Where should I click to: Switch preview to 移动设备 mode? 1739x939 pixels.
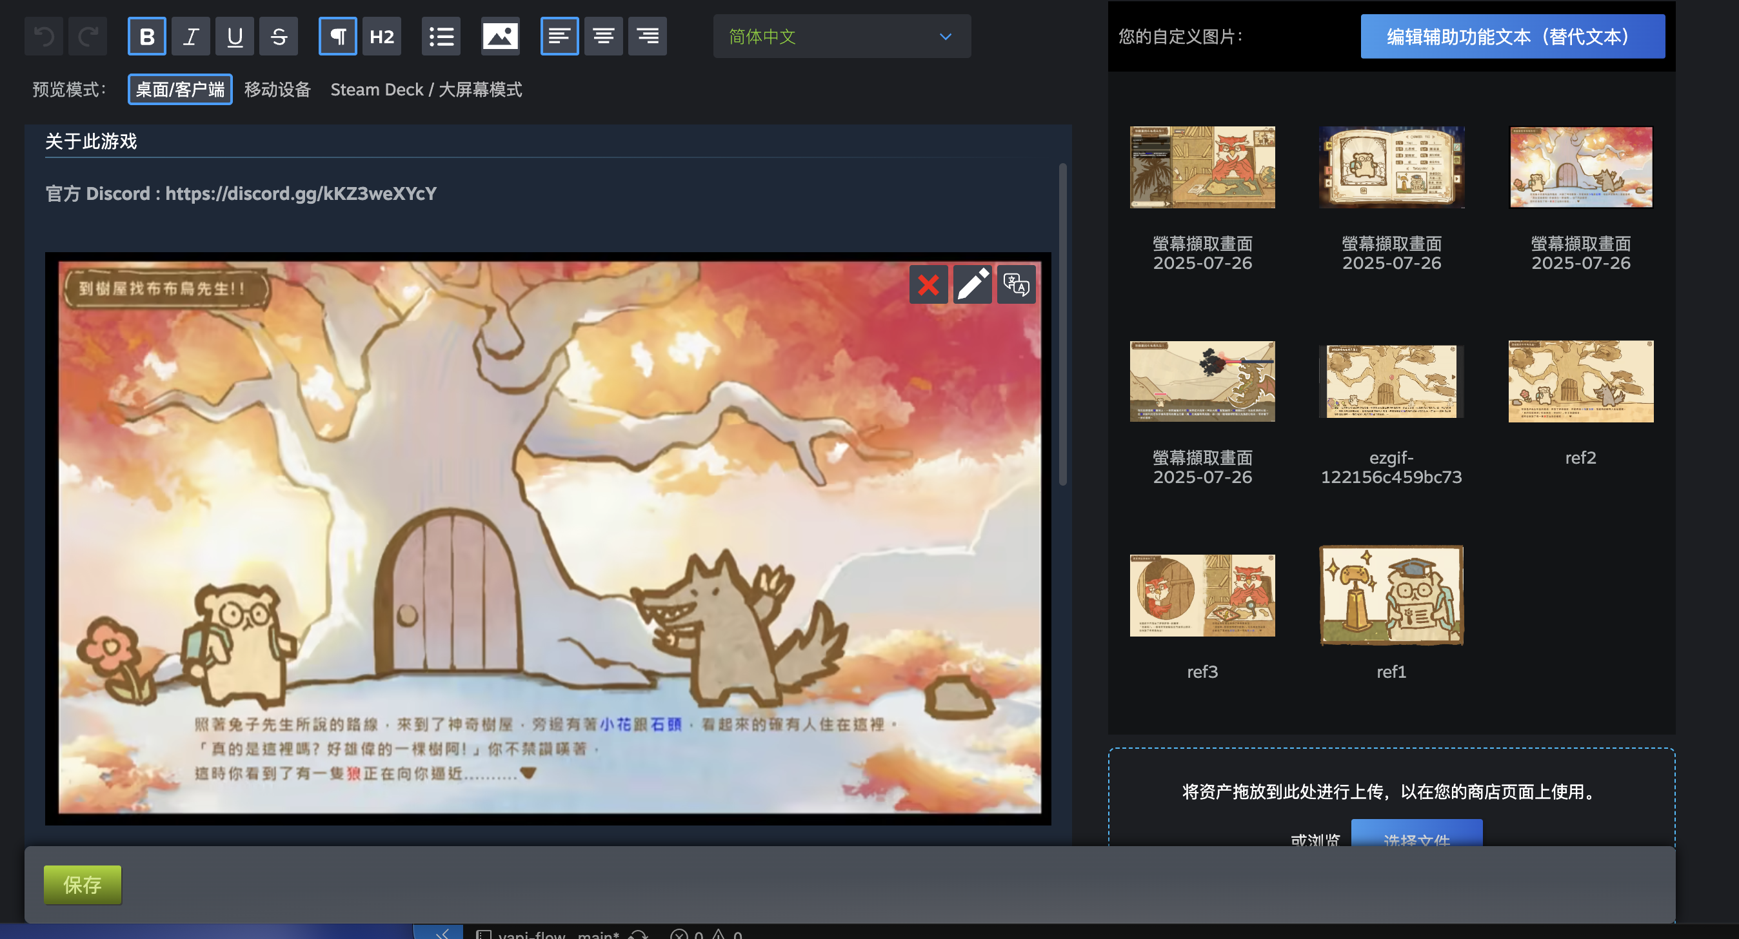point(277,89)
